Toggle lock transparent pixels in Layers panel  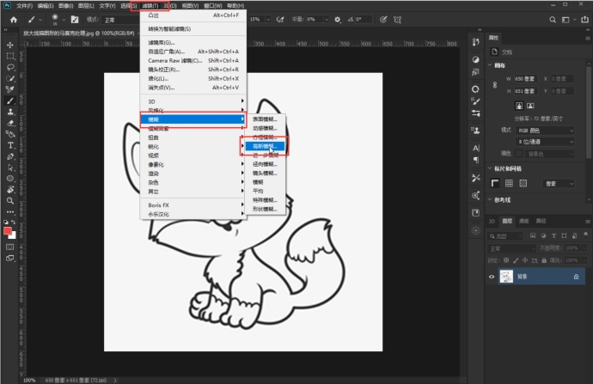pos(506,260)
